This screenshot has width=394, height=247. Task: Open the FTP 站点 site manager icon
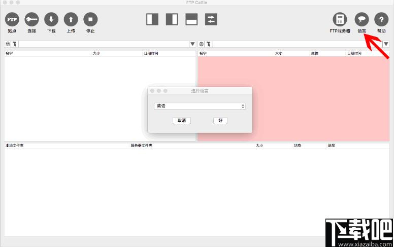point(12,19)
